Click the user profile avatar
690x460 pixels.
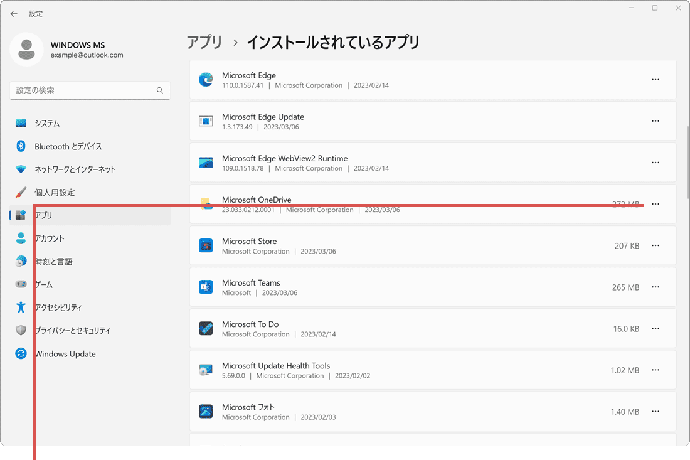[x=26, y=50]
